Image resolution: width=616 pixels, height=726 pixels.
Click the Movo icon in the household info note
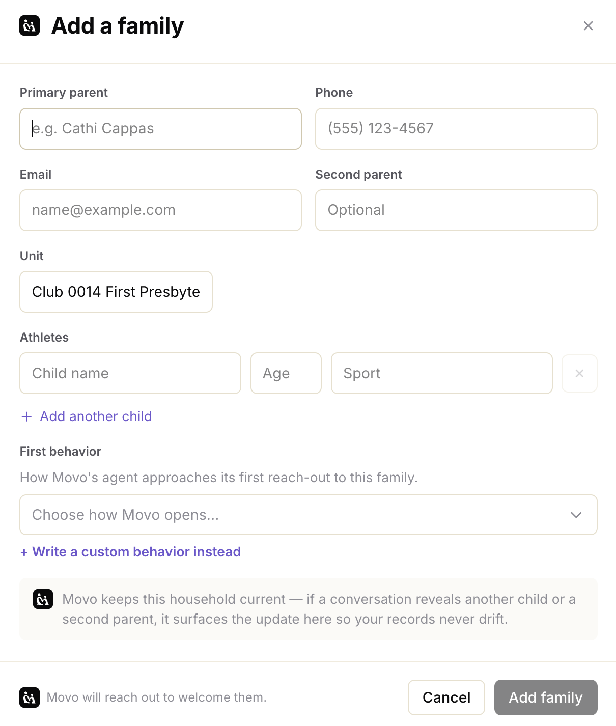coord(43,599)
